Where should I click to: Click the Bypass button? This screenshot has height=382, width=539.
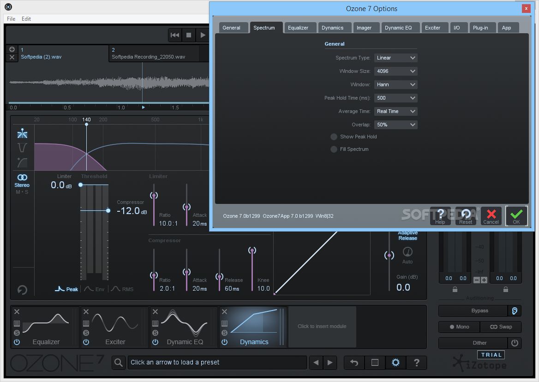click(473, 310)
